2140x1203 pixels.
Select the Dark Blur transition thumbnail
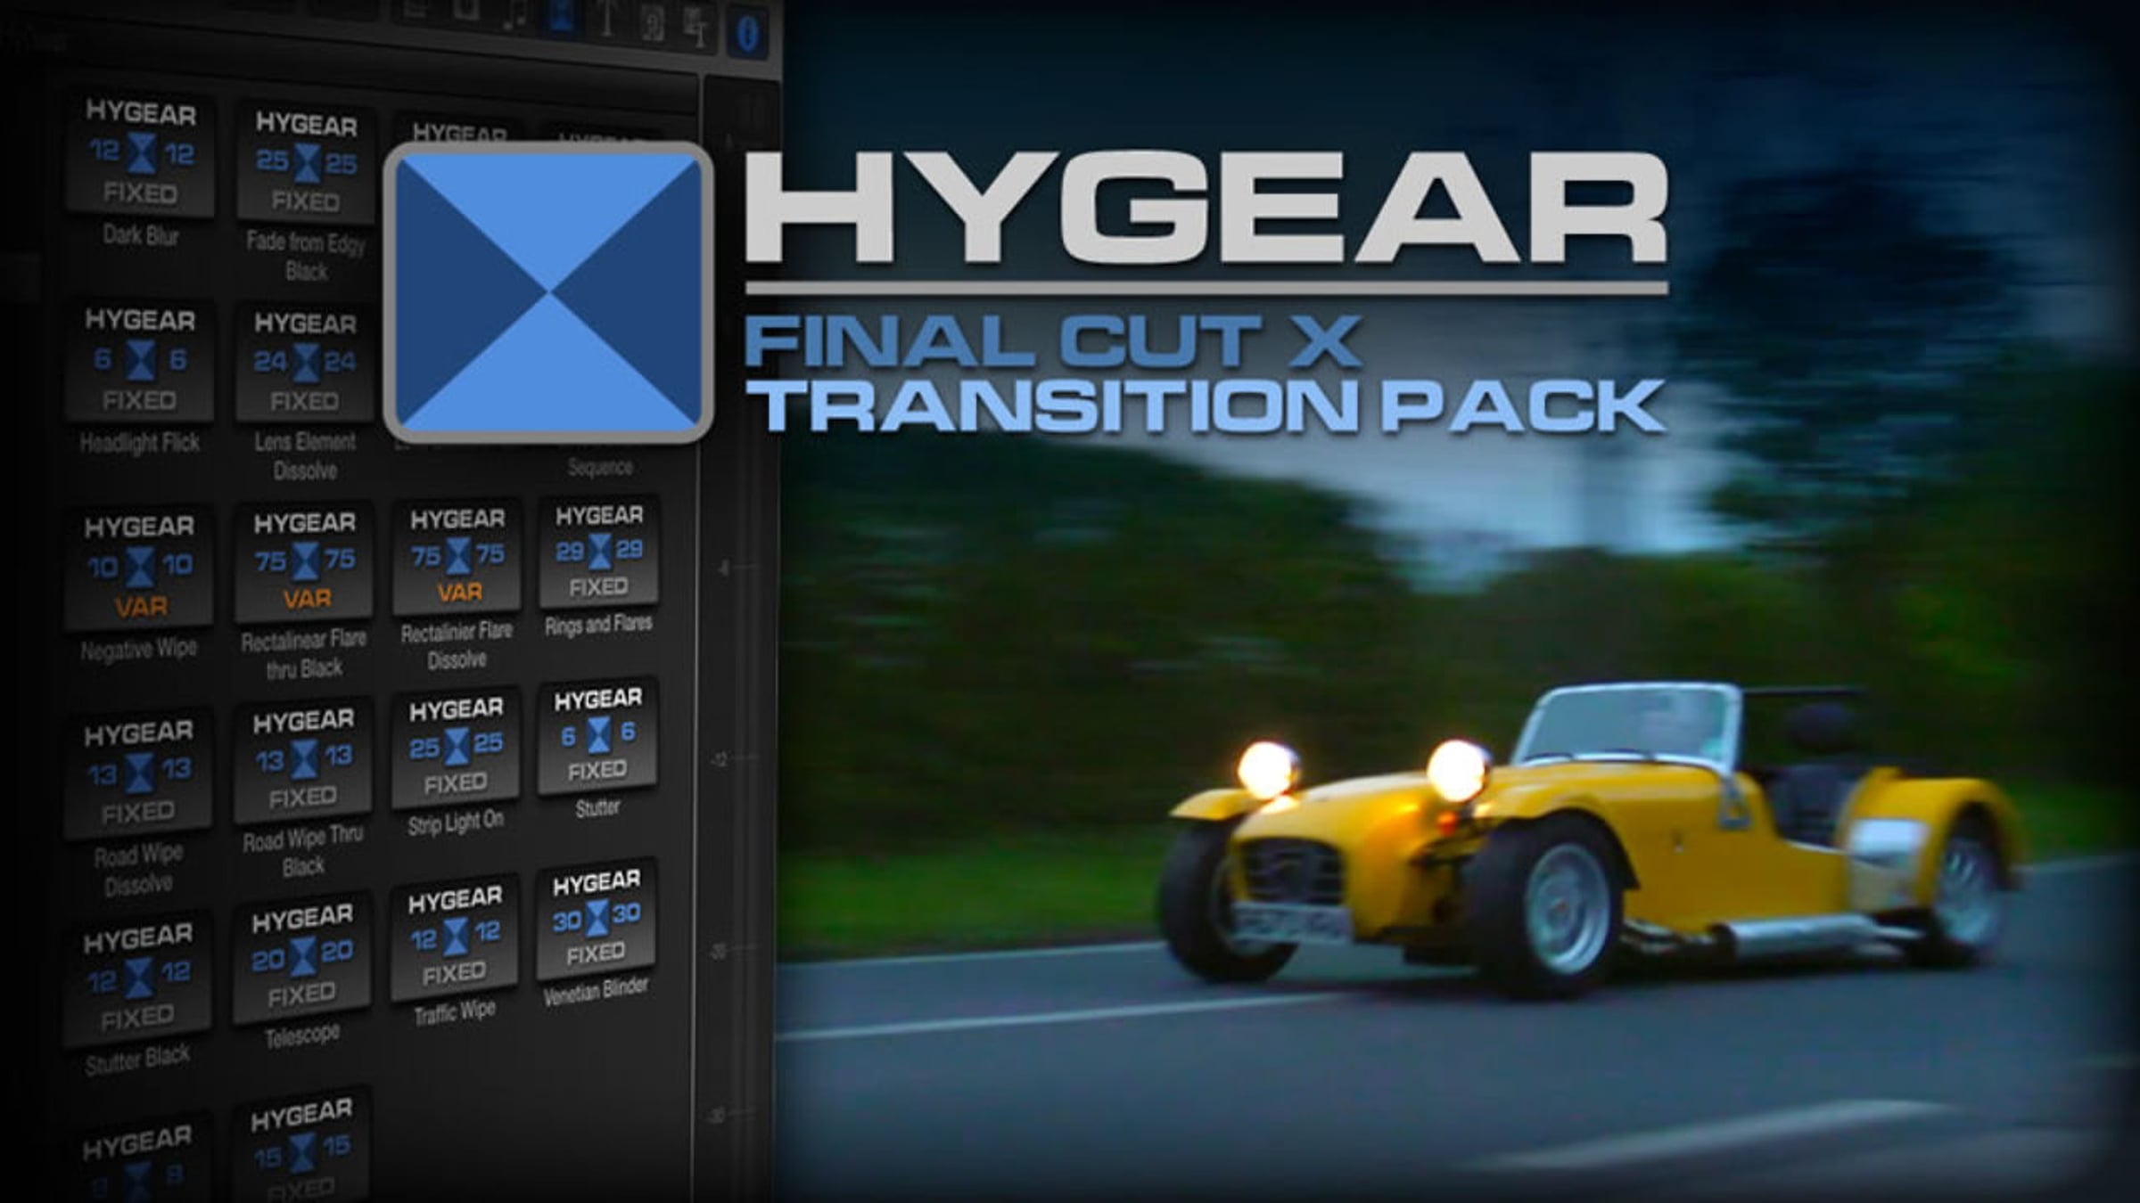point(140,155)
